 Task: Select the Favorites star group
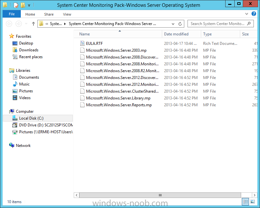pos(20,36)
